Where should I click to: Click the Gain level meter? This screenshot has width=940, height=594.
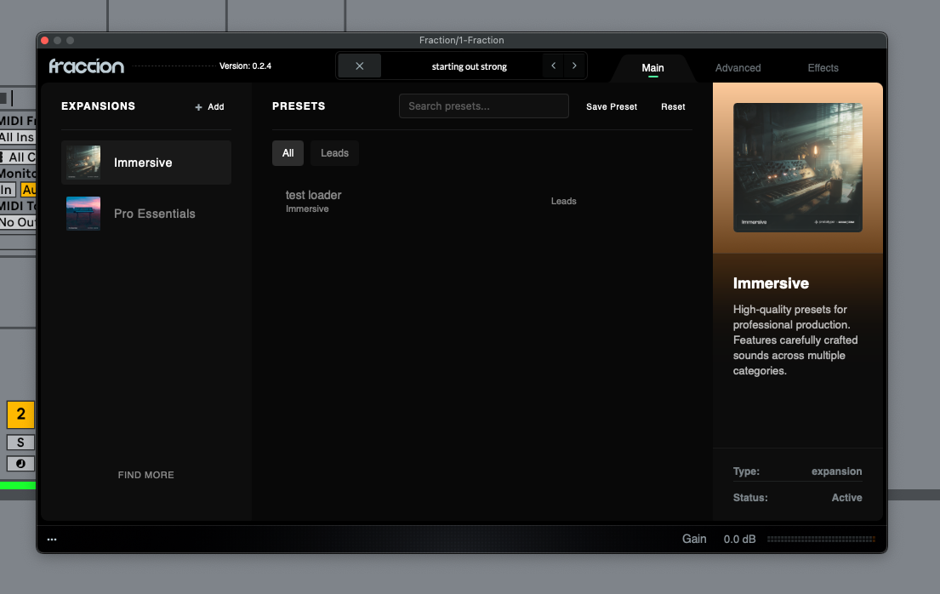click(x=821, y=540)
